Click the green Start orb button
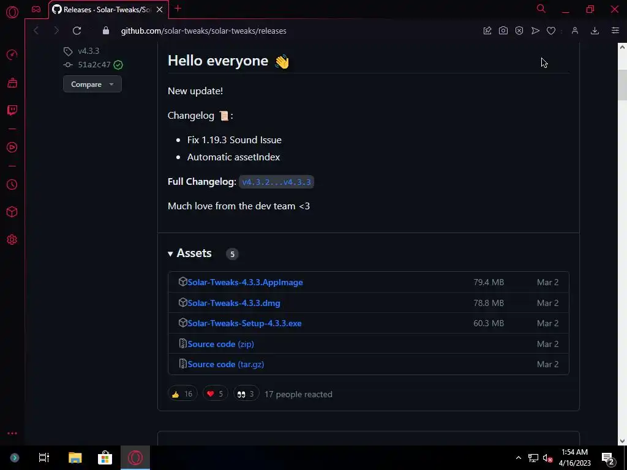Screen dimensions: 627x470 tap(15, 458)
